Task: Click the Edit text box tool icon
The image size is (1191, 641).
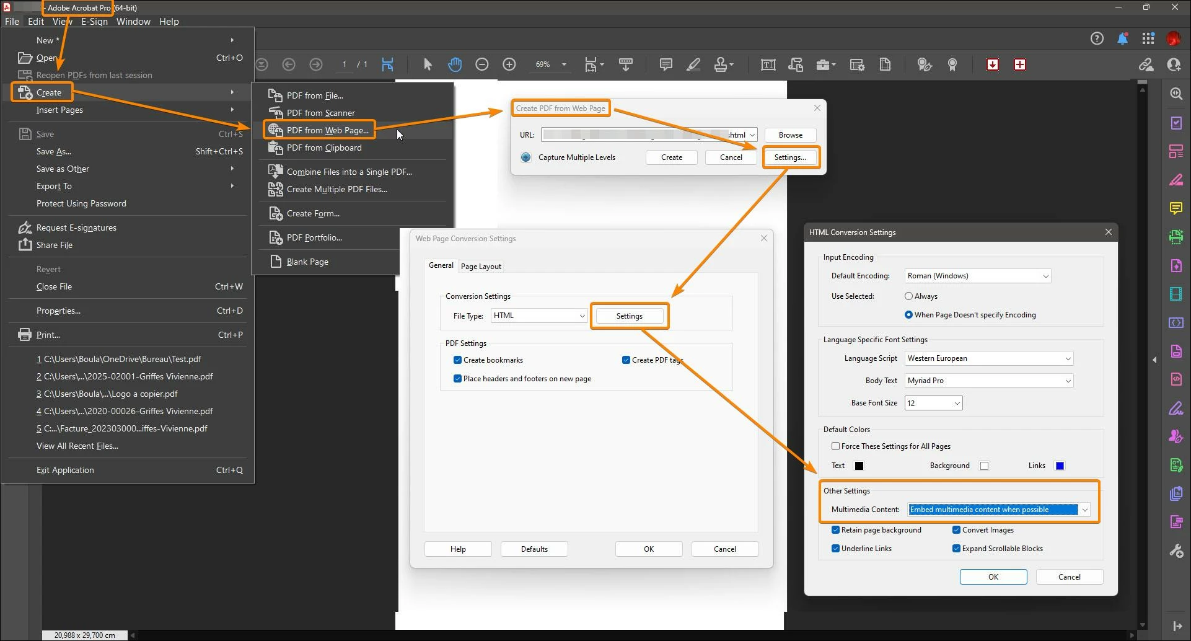Action: coord(768,64)
